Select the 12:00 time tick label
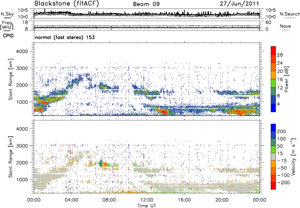Screen dimensions: 300x208 coord(147,200)
